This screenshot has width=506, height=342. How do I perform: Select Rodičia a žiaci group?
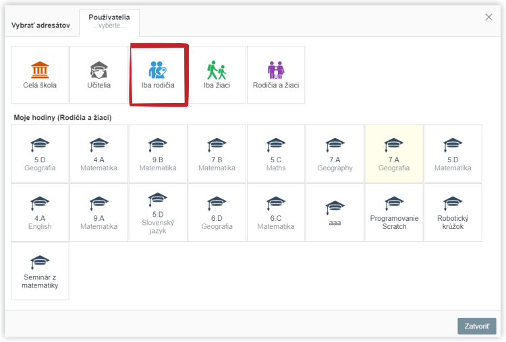pos(276,75)
